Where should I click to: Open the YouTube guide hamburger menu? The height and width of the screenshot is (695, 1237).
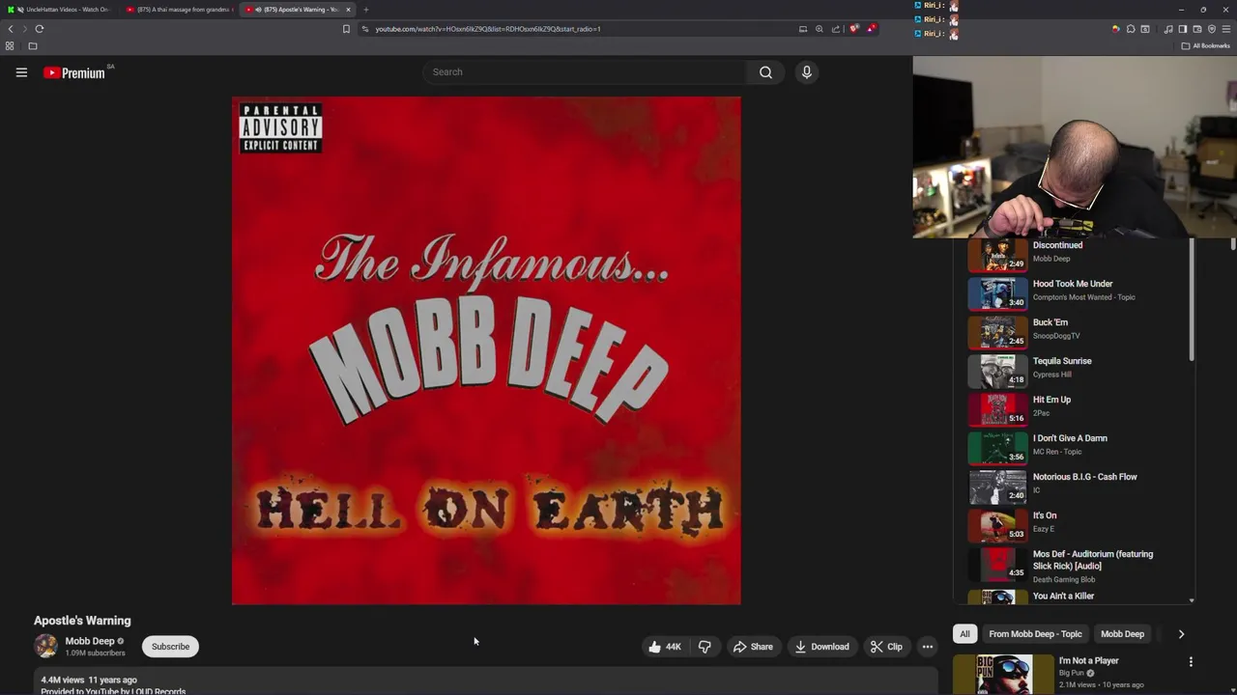[21, 72]
